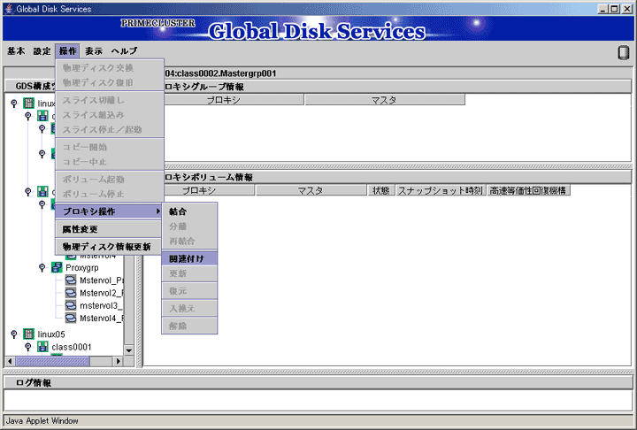Click マスタ header in the volume info table

(311, 190)
